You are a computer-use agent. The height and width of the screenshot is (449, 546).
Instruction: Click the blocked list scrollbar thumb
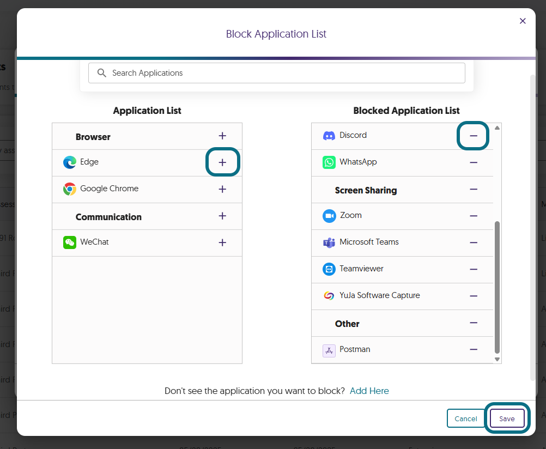tap(498, 287)
